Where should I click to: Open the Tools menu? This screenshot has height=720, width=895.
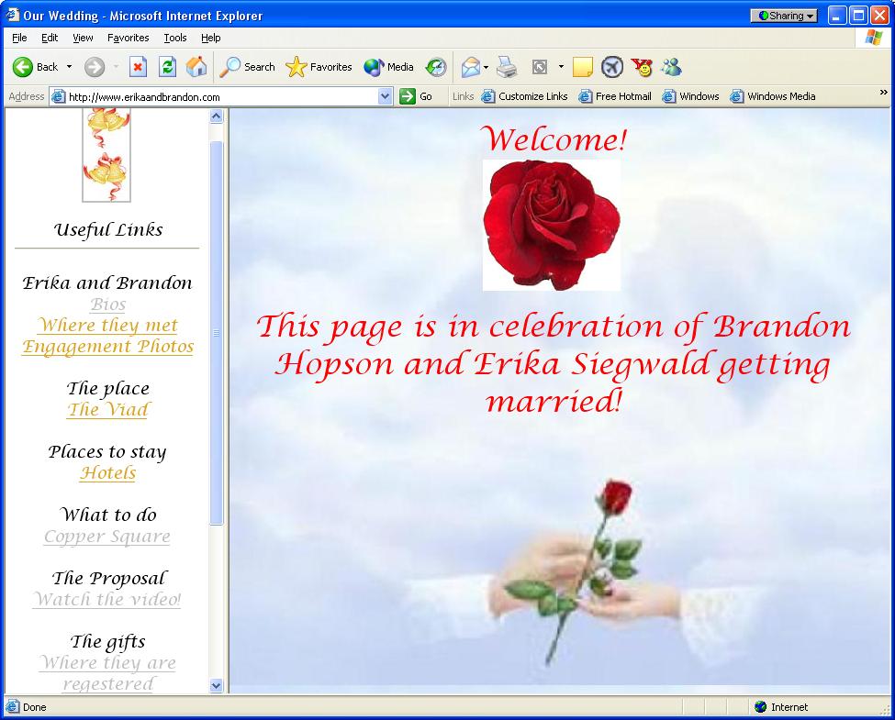point(174,38)
